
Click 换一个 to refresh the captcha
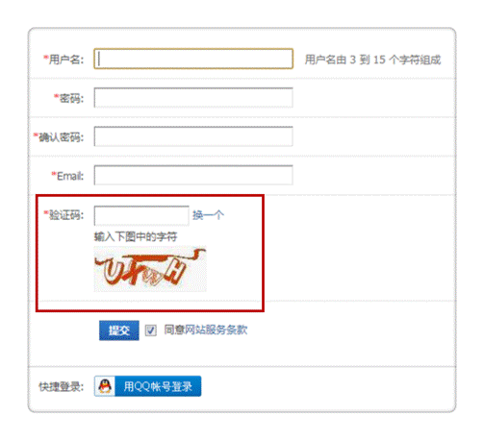pyautogui.click(x=208, y=215)
